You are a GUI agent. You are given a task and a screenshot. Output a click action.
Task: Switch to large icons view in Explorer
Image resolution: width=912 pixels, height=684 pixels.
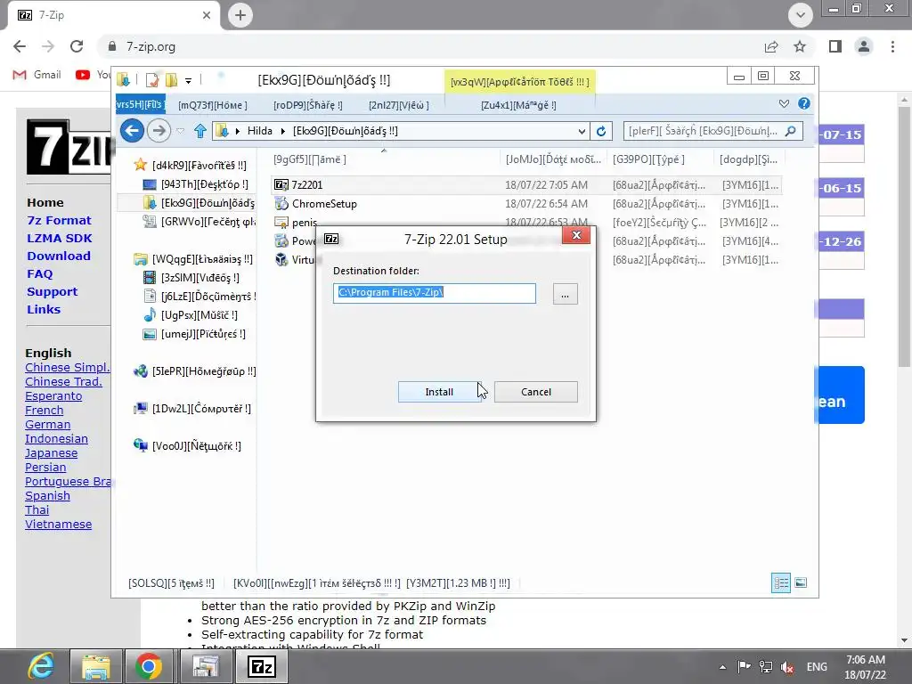click(x=801, y=582)
